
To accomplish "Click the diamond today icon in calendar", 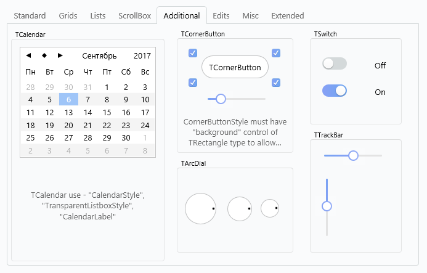I will click(x=44, y=55).
